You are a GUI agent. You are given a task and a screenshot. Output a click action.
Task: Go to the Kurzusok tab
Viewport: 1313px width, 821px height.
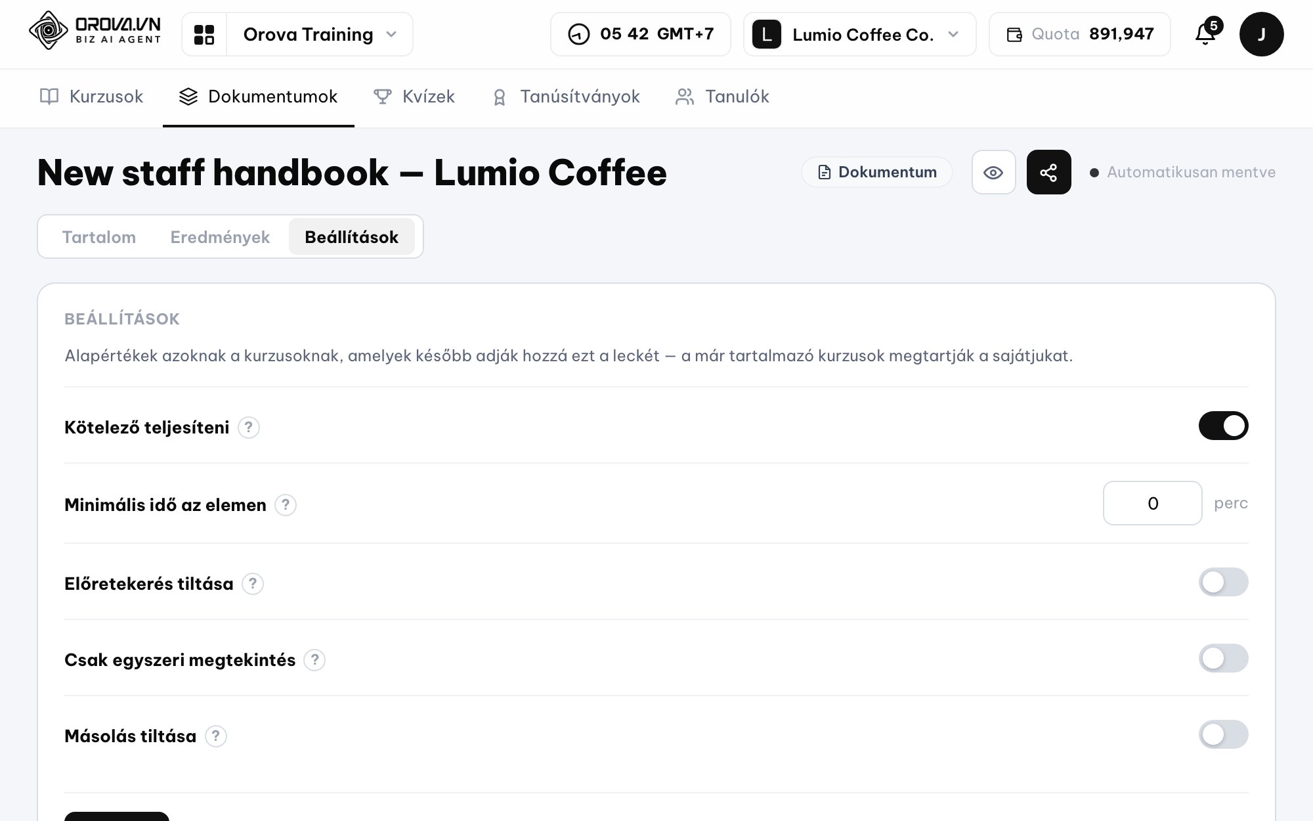[91, 97]
